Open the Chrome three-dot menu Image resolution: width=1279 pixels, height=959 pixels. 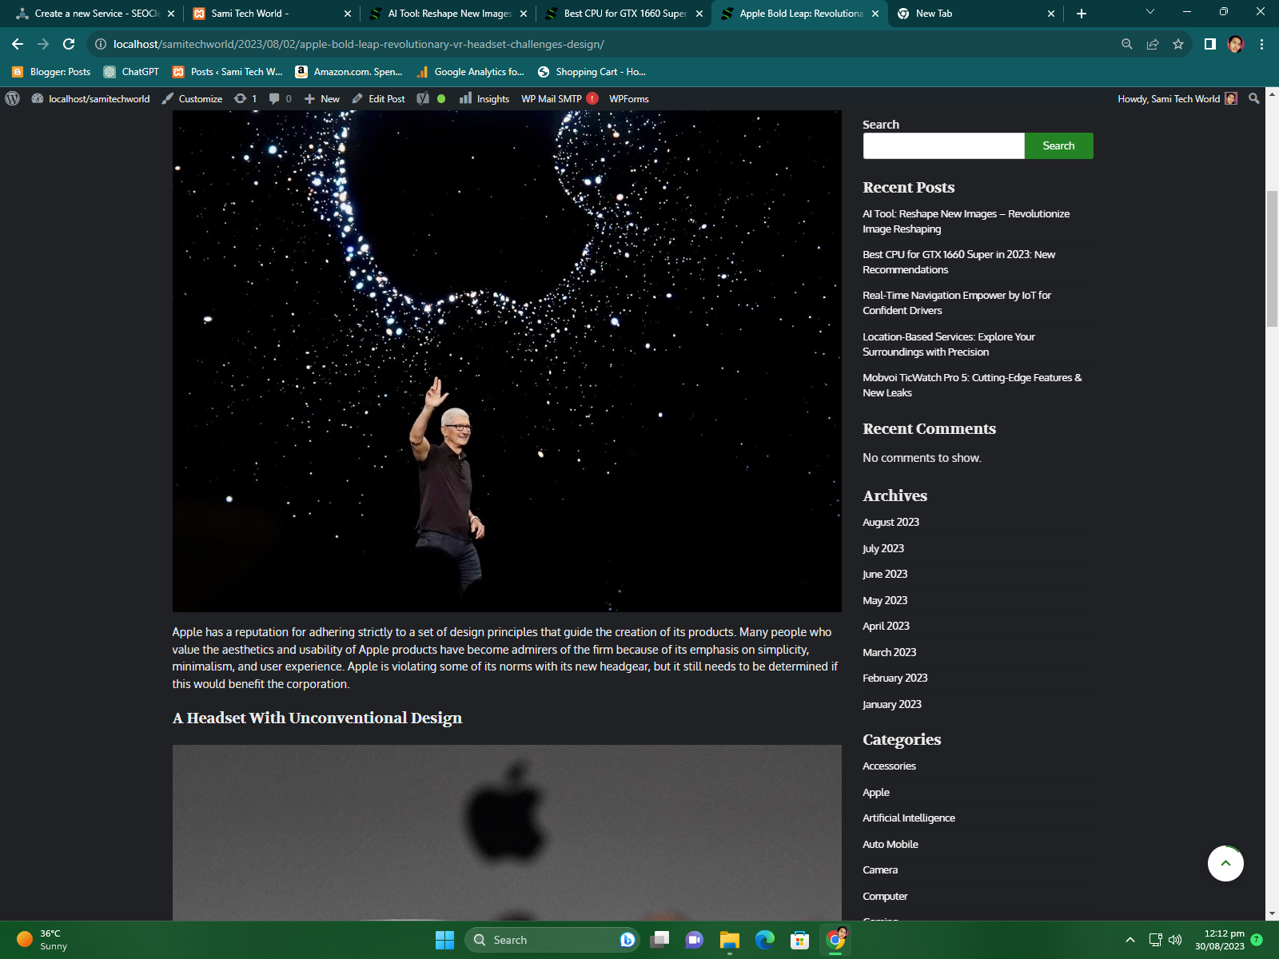click(1261, 44)
